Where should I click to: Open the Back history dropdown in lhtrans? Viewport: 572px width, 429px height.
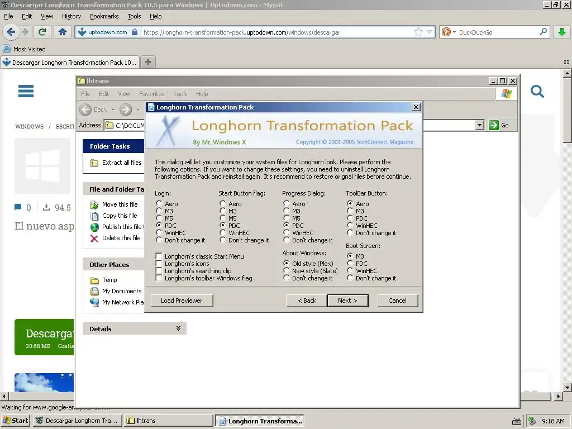113,109
